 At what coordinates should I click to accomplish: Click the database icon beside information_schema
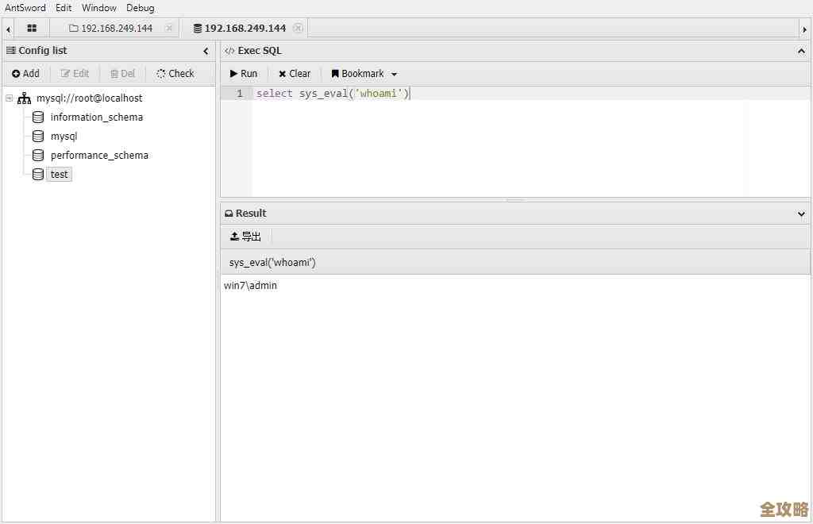pyautogui.click(x=37, y=117)
